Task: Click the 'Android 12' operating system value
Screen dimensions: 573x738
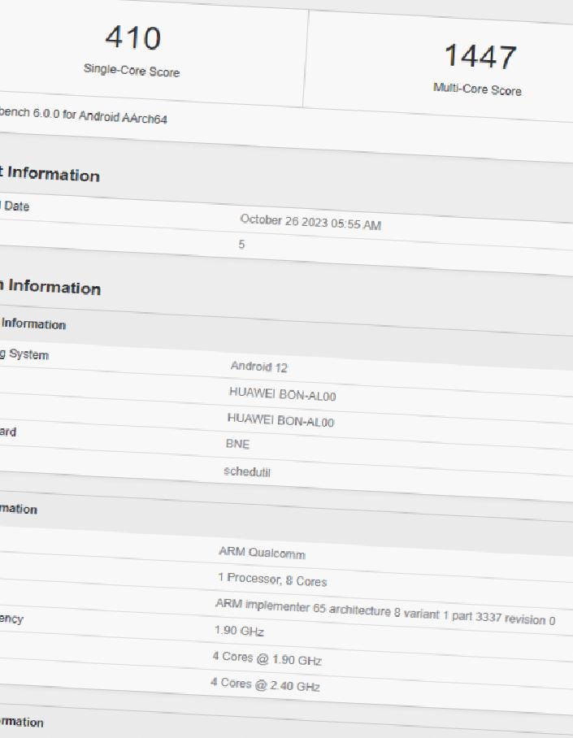Action: click(259, 367)
